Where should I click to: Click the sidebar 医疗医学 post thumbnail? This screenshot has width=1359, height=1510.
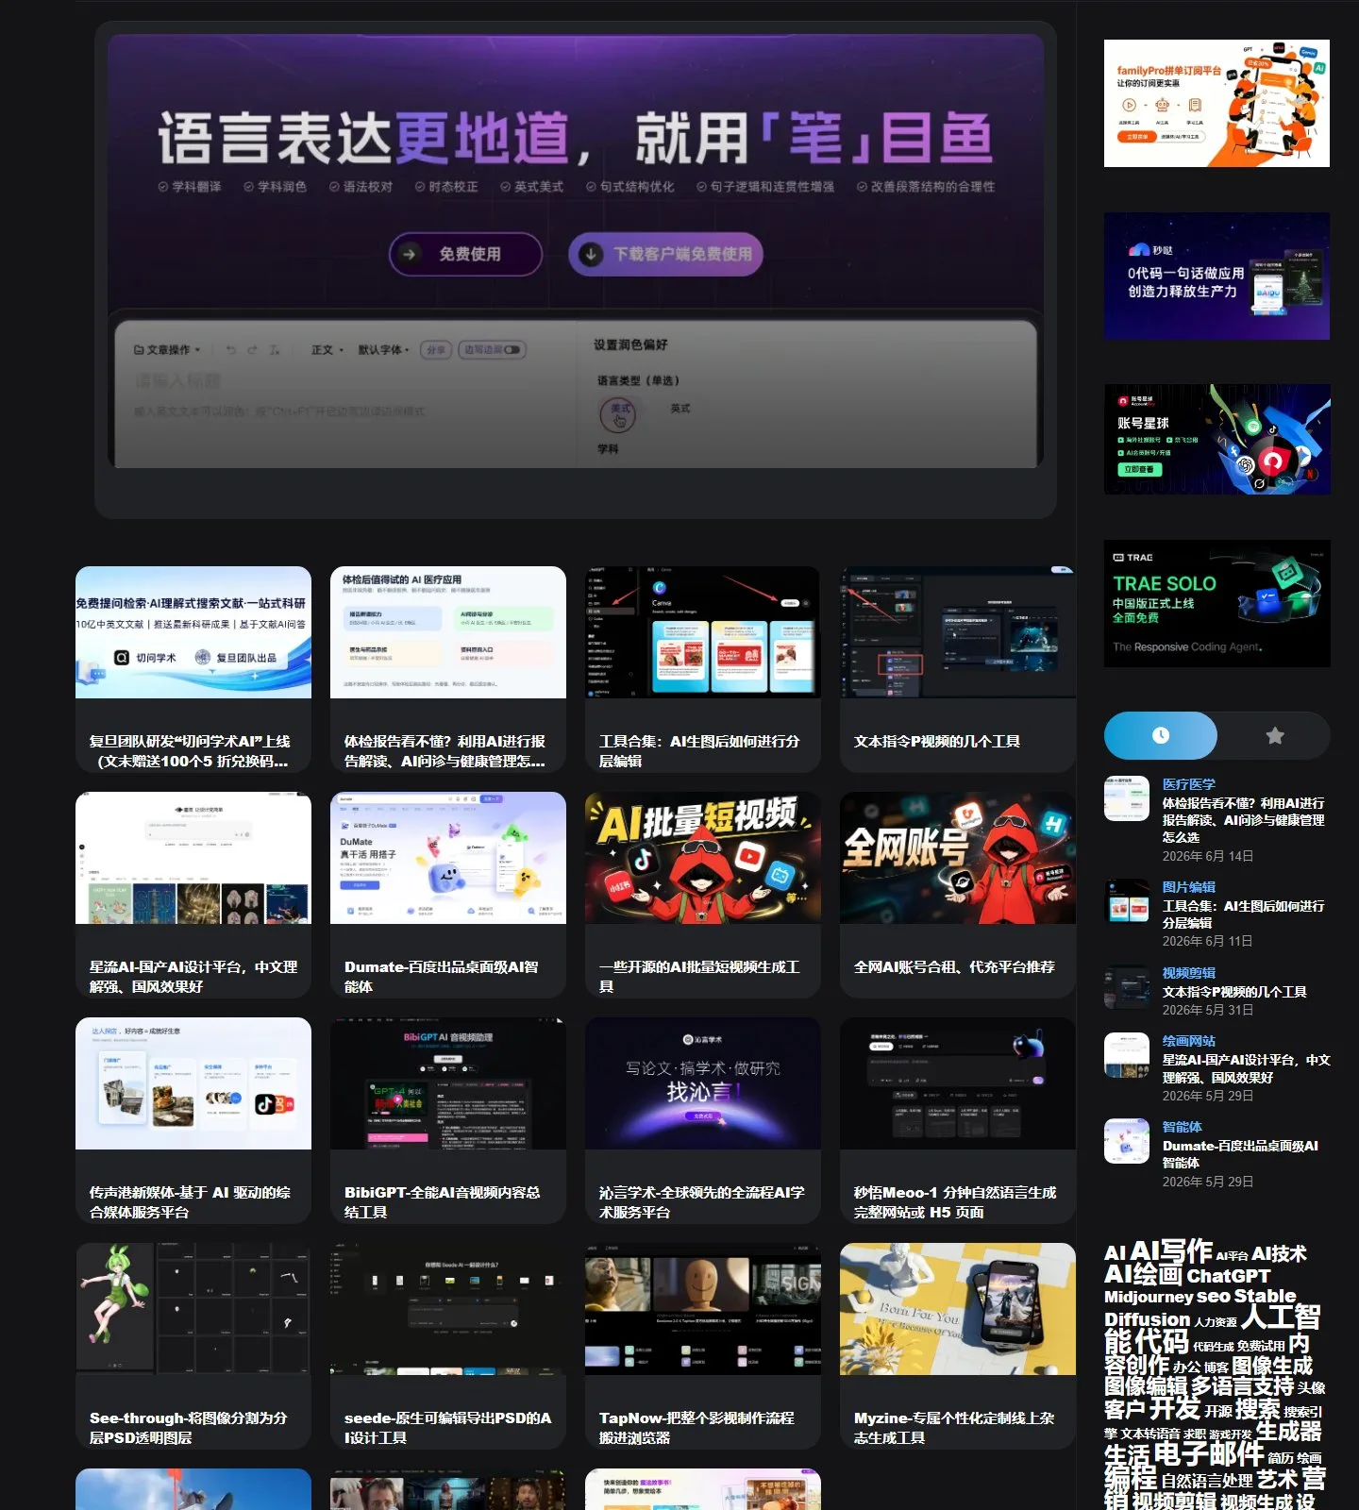pyautogui.click(x=1127, y=798)
